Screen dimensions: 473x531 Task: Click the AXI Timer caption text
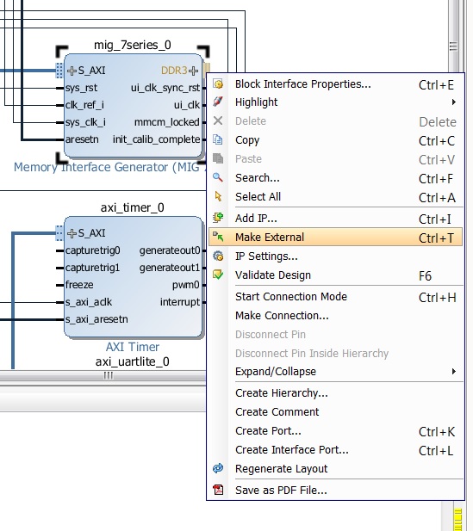pyautogui.click(x=133, y=347)
